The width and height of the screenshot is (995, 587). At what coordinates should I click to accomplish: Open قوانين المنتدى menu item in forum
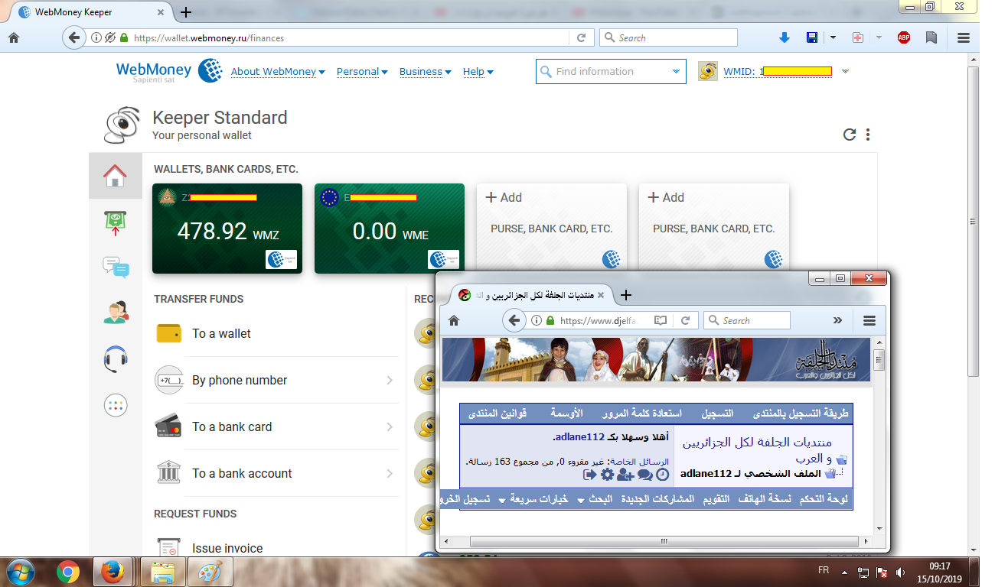[x=497, y=413]
